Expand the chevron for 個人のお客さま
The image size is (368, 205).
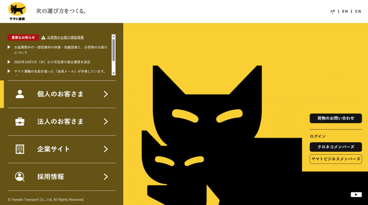[x=106, y=94]
